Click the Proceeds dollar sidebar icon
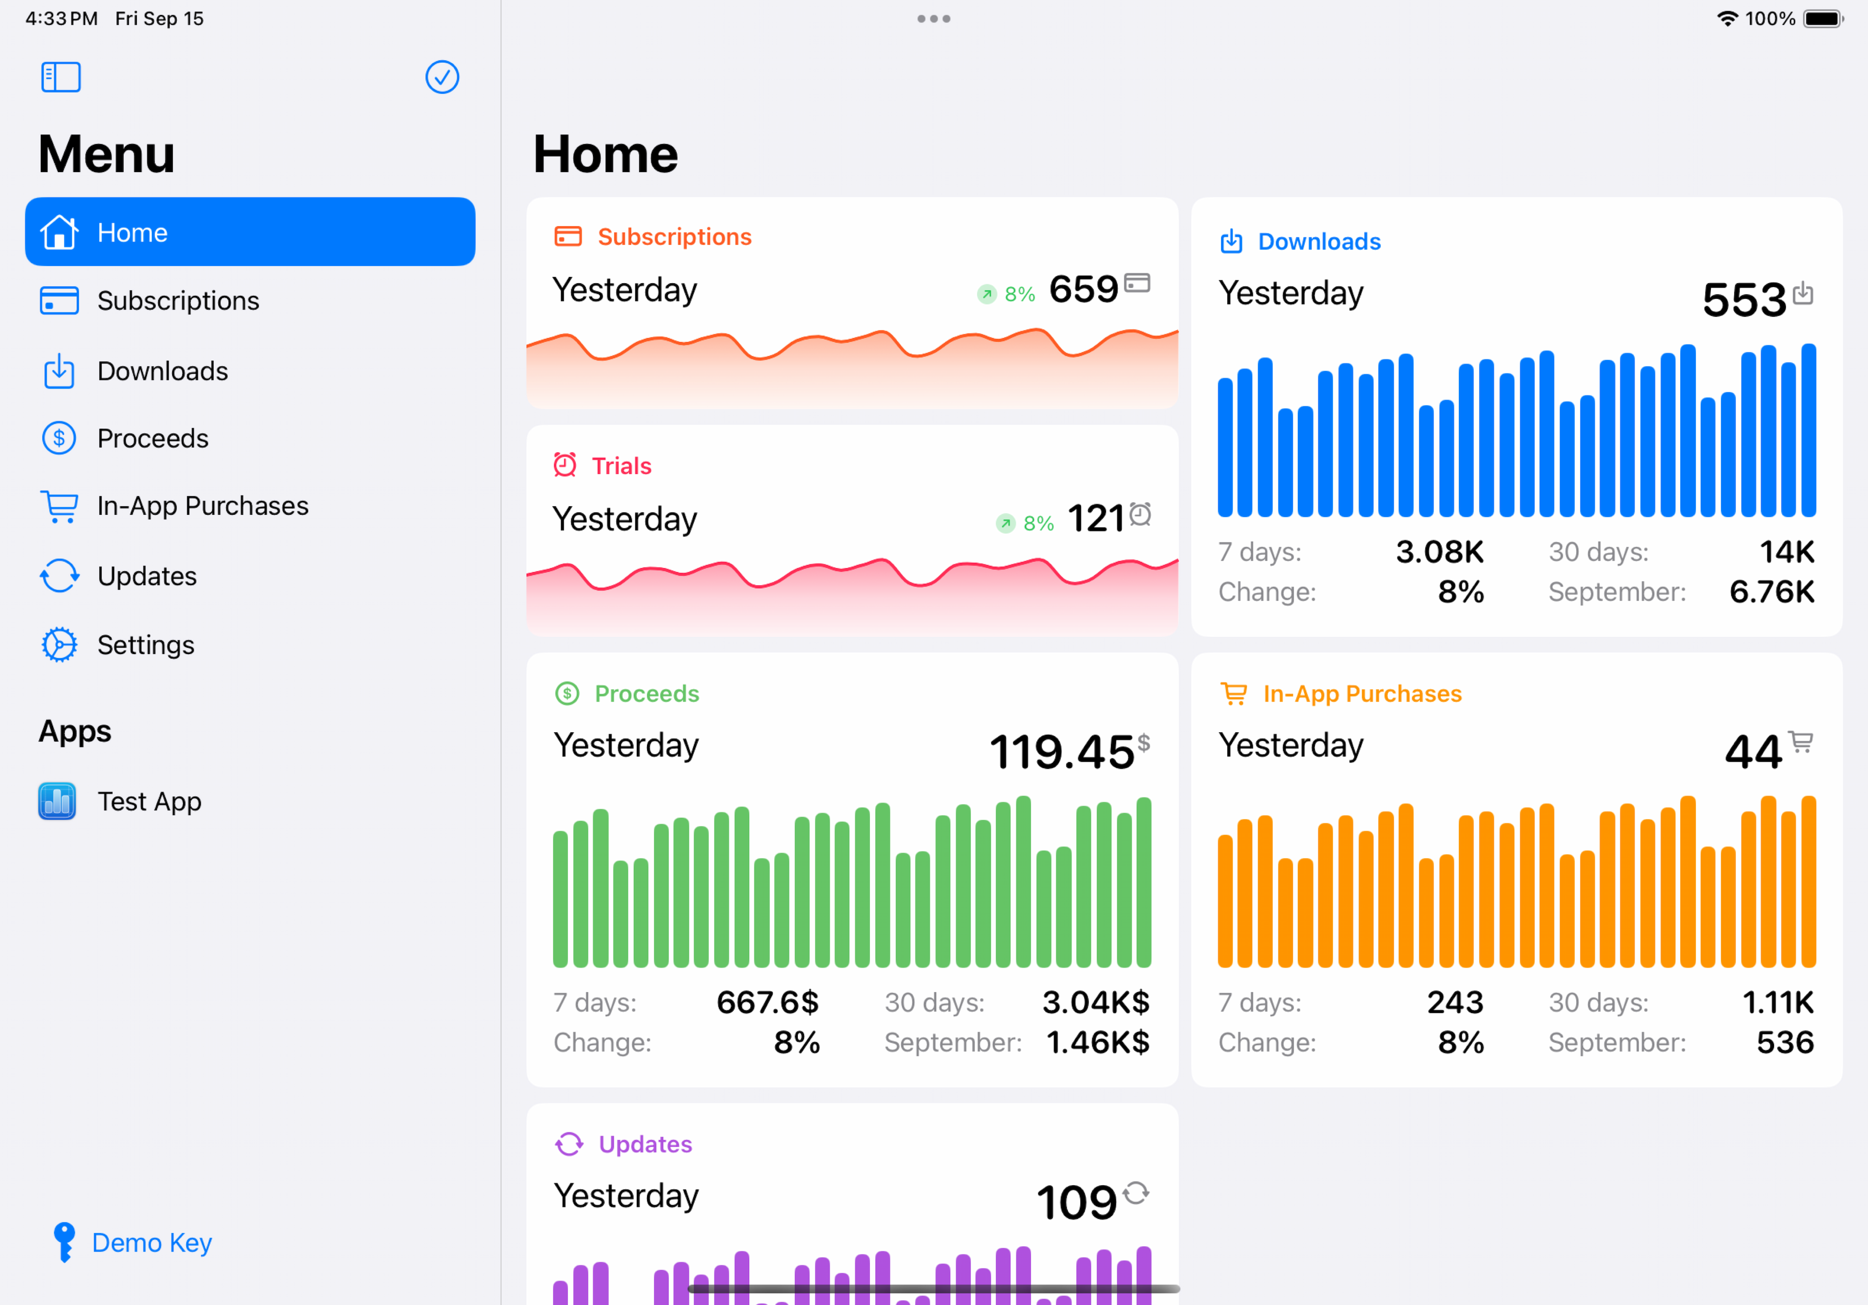1868x1305 pixels. 58,438
